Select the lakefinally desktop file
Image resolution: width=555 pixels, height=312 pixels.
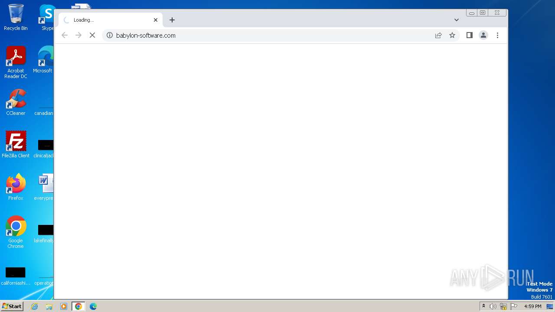coord(43,233)
